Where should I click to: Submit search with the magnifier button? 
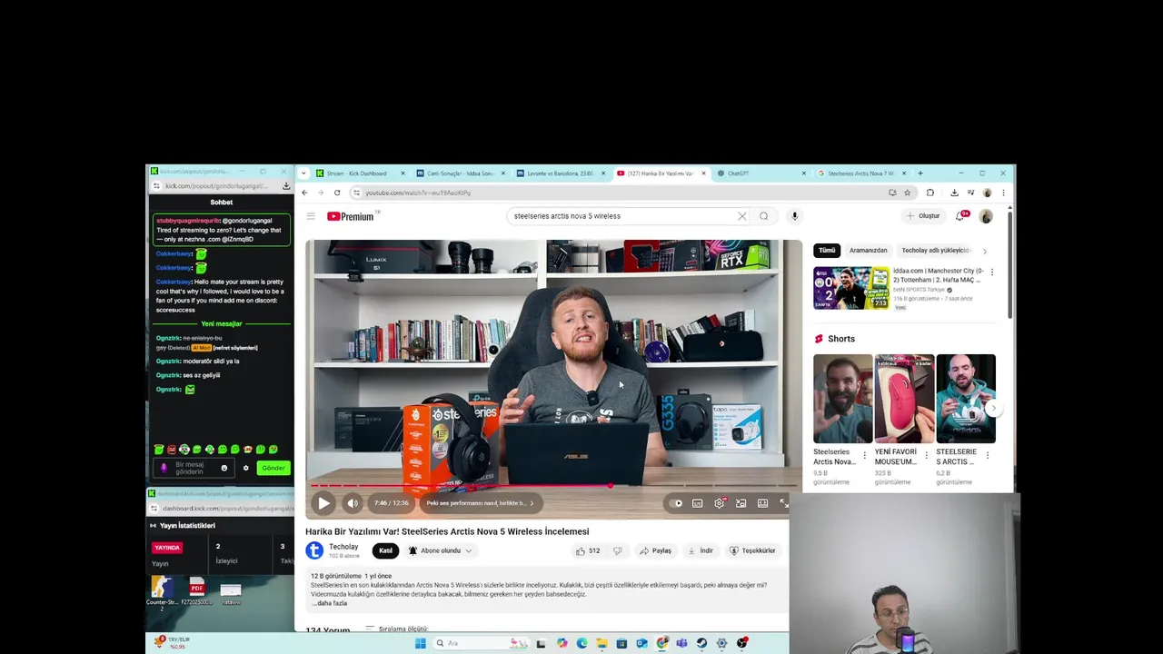pos(764,216)
